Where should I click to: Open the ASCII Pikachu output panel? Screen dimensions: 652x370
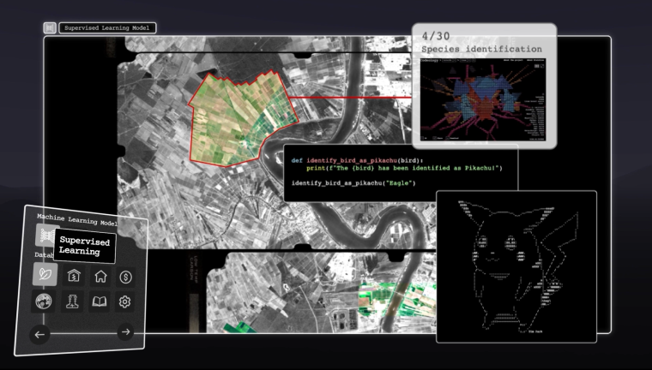point(516,266)
